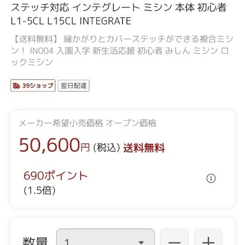Tap the 39ショップ badge
Image resolution: width=245 pixels, height=245 pixels.
[x=33, y=86]
